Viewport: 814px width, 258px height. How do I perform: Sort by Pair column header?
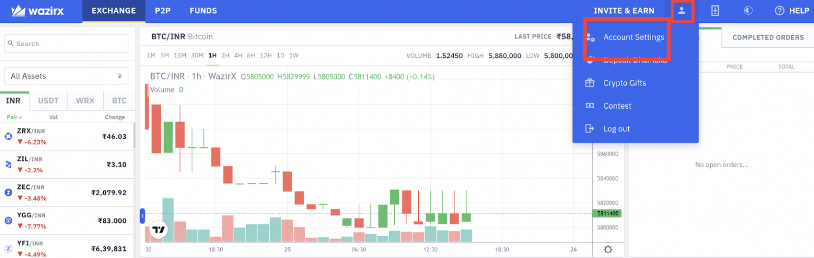[14, 117]
